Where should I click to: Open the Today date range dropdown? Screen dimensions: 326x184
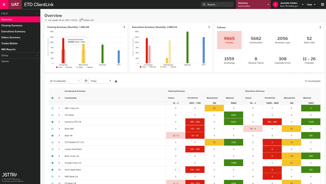tap(100, 81)
